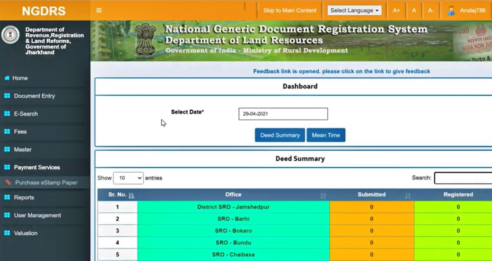Collapse the sidebar with the hamburger menu
Viewport: 492px width, 261px height.
click(x=99, y=10)
